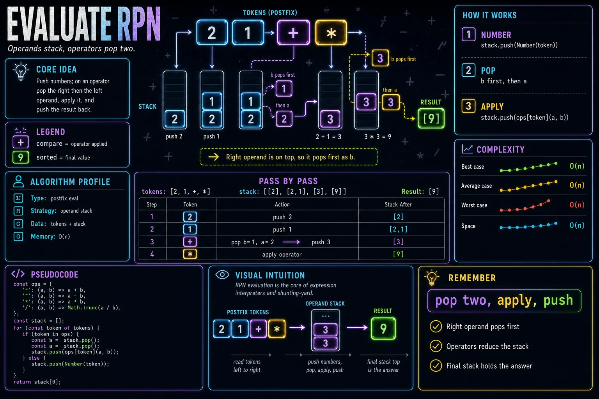
Task: Click the icon next to Data: tokens + stack
Action: point(18,224)
